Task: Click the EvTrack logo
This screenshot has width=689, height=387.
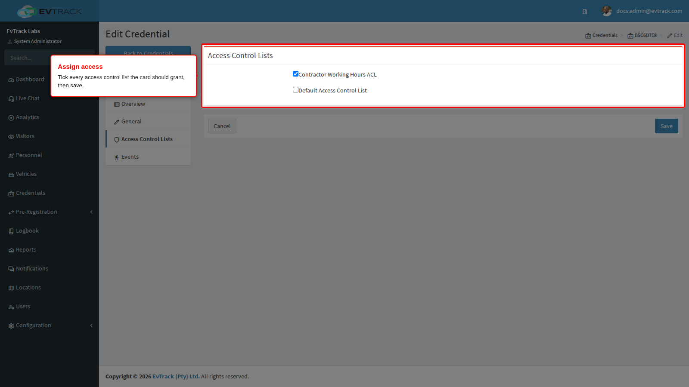Action: [x=49, y=11]
